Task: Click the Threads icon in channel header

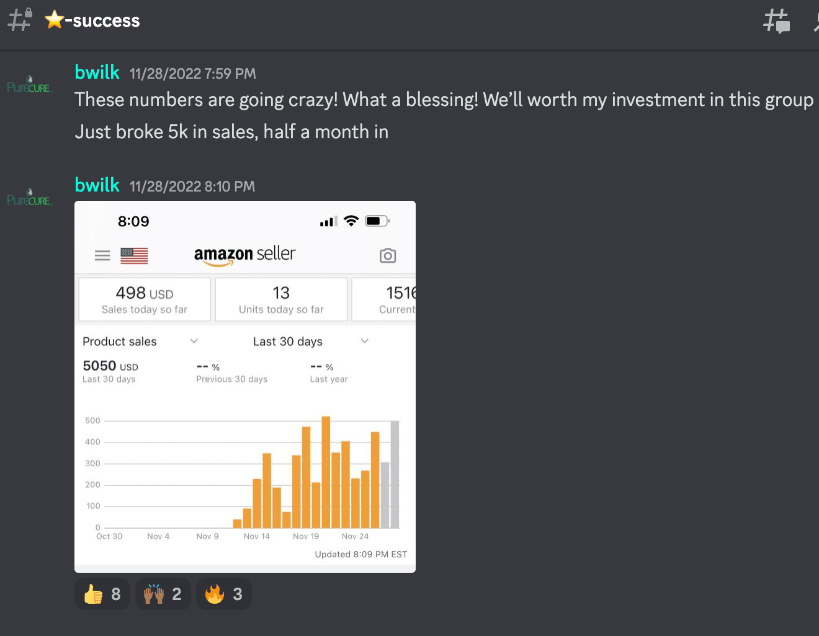Action: click(776, 20)
